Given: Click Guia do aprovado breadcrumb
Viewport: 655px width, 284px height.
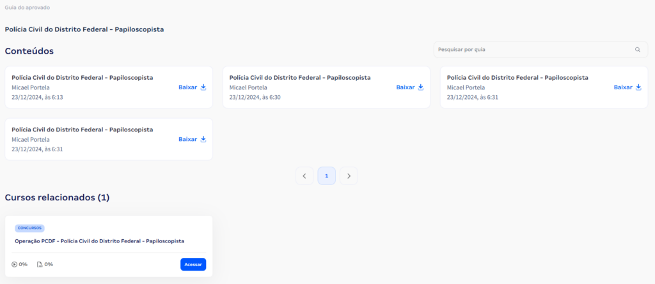Looking at the screenshot, I should (x=27, y=8).
